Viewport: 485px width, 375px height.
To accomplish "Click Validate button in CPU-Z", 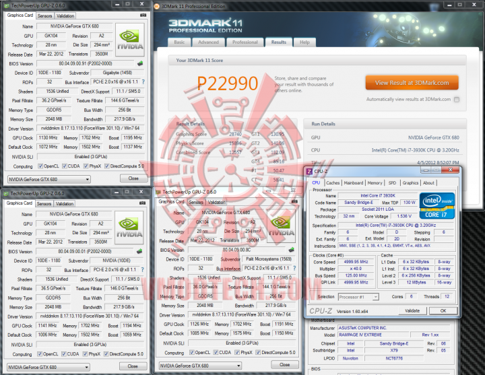I will (412, 310).
